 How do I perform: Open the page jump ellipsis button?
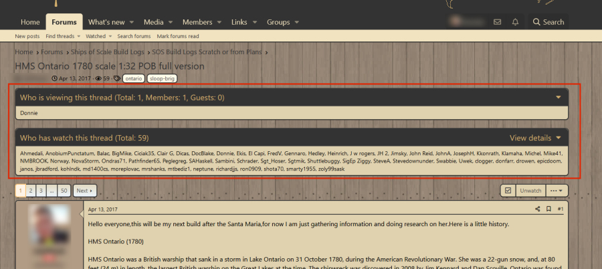coord(52,191)
